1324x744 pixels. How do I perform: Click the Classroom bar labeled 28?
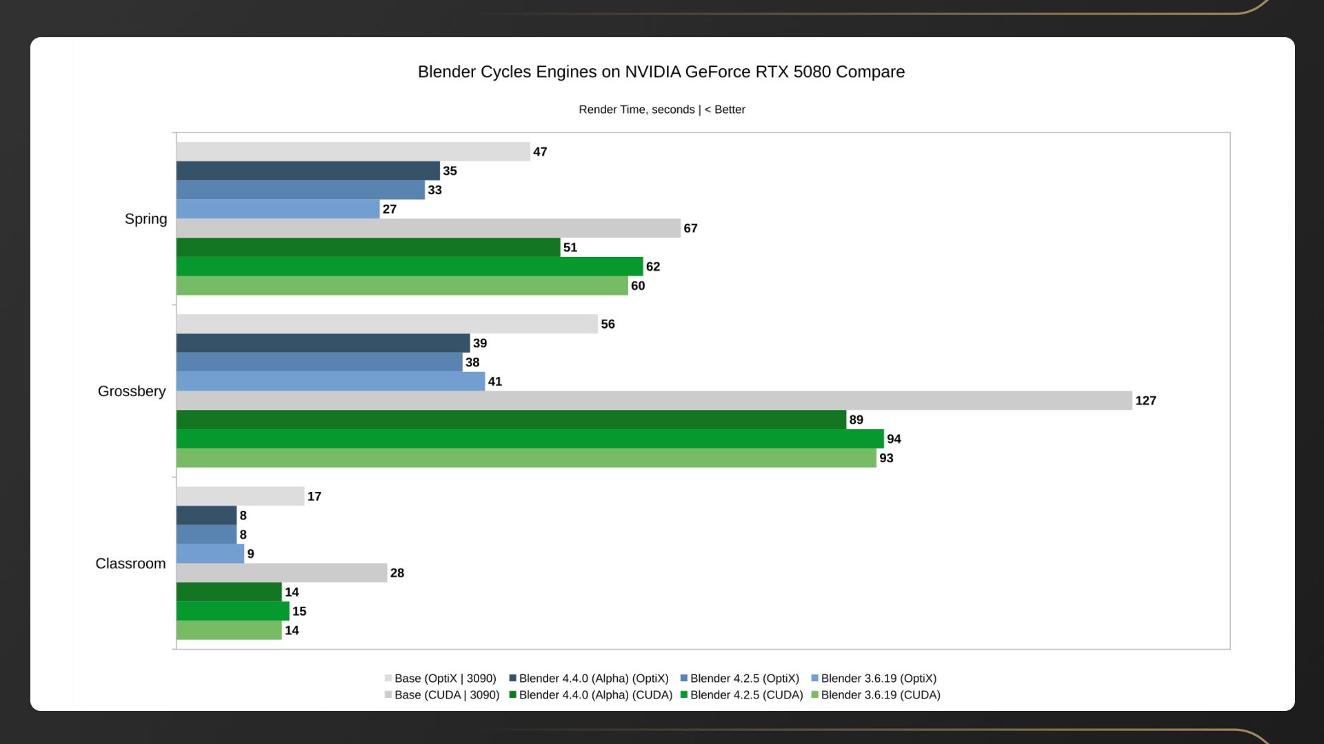(x=282, y=573)
